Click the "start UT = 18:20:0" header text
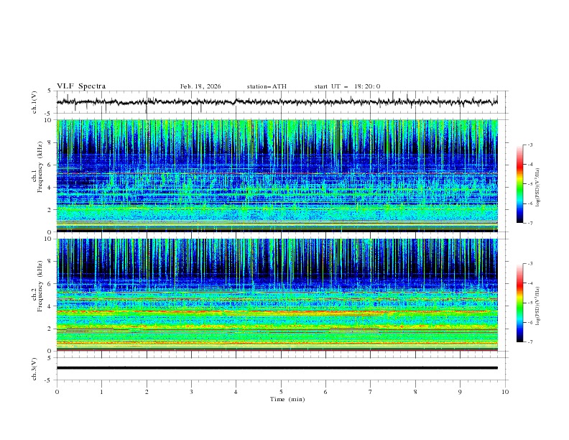 point(347,86)
